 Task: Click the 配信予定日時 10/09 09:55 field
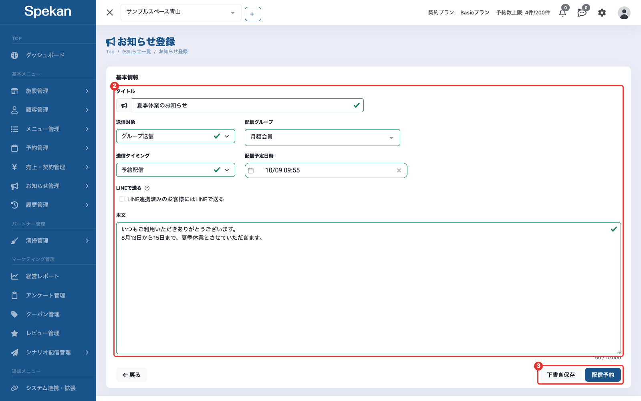[326, 170]
